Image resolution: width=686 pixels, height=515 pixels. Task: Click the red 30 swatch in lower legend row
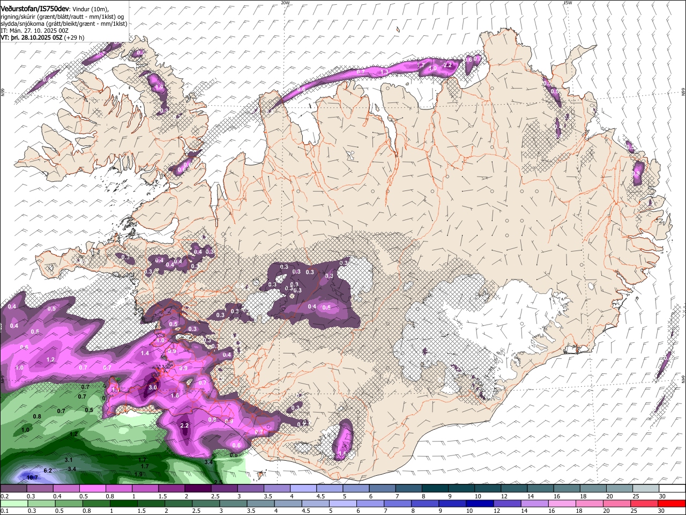[672, 504]
